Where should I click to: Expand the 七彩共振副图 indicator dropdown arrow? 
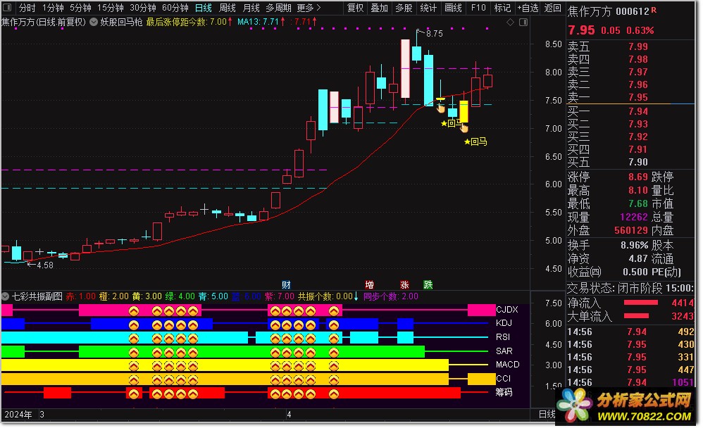6,296
